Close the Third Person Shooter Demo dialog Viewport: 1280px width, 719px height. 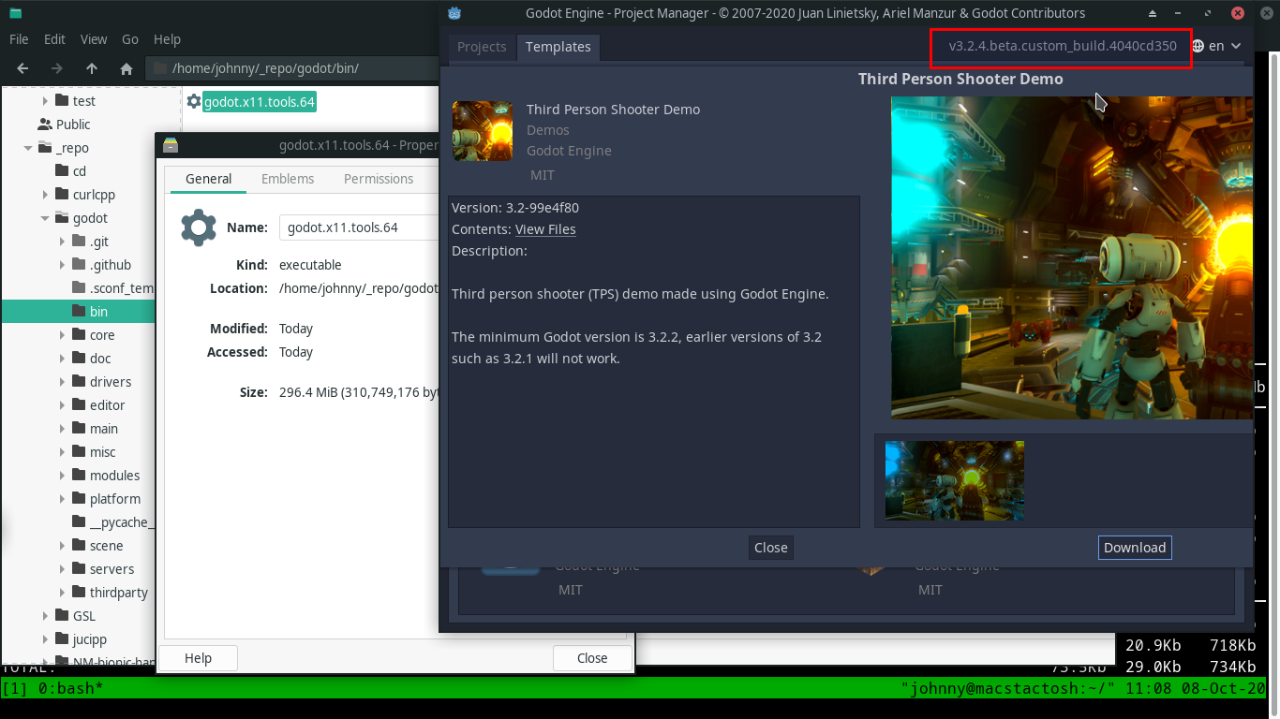tap(771, 548)
